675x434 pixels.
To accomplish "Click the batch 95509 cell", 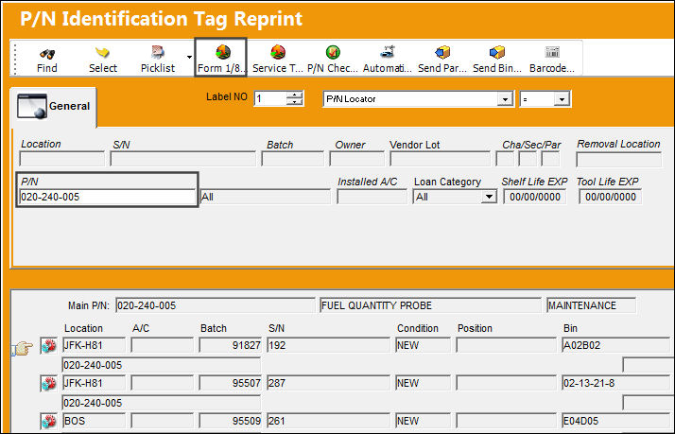I will point(231,421).
